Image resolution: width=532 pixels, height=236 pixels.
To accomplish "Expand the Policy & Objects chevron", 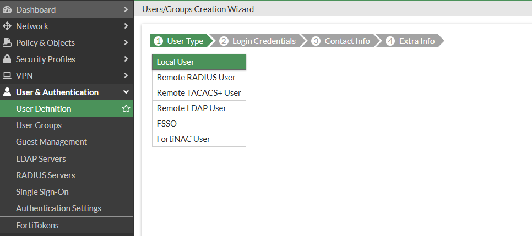I will [x=126, y=42].
